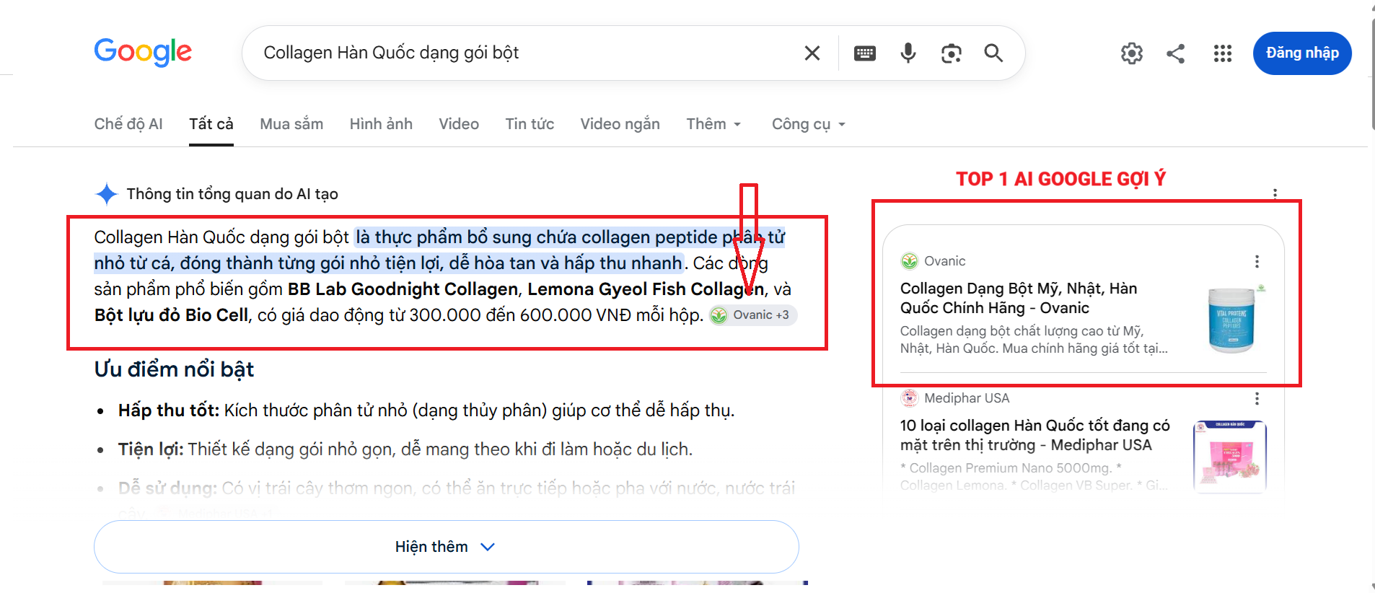The image size is (1375, 593).
Task: Switch to the Video tab
Action: pyautogui.click(x=459, y=124)
